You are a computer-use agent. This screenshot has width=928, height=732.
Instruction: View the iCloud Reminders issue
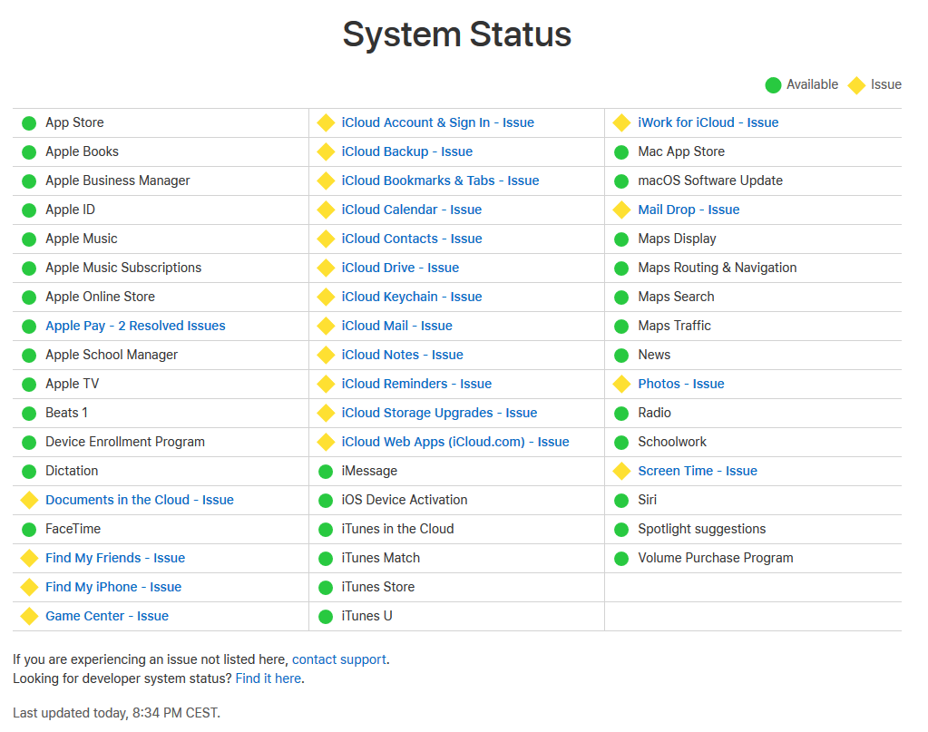coord(416,384)
